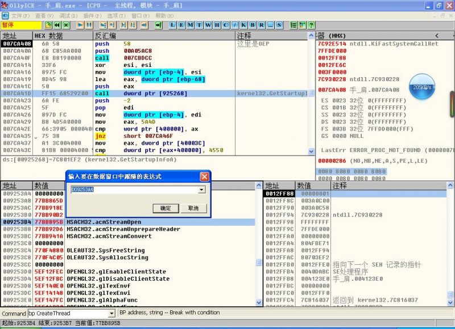This screenshot has height=329, width=455.
Task: Open the 窗口(W) menu
Action: [140, 16]
